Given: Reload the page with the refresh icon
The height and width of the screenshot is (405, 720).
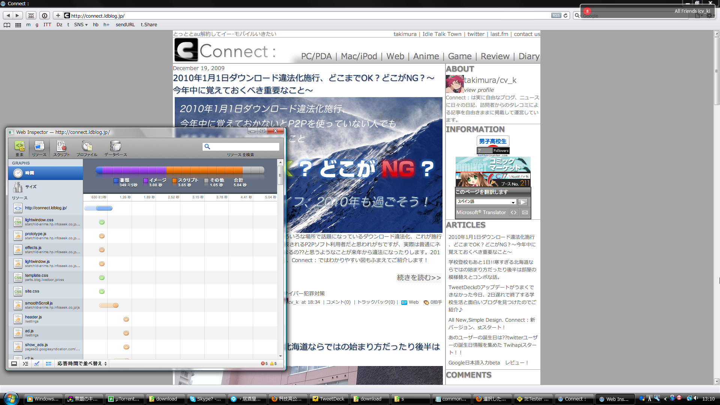Looking at the screenshot, I should pyautogui.click(x=565, y=16).
